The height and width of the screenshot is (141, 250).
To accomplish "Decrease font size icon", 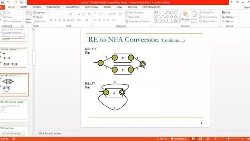I will click(84, 14).
